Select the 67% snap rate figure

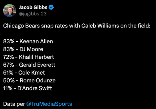pyautogui.click(x=9, y=65)
